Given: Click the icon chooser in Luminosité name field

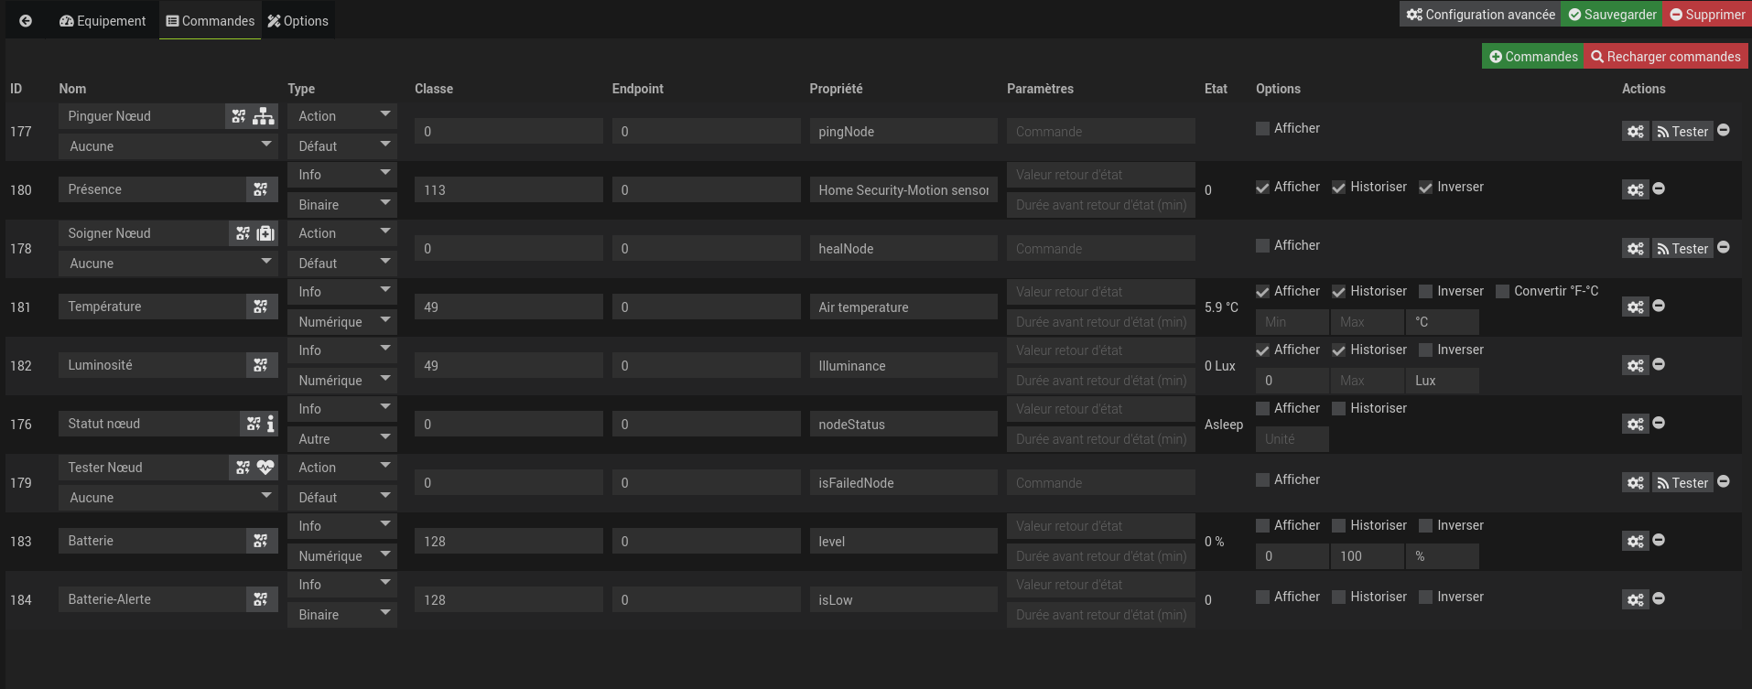Looking at the screenshot, I should [261, 365].
